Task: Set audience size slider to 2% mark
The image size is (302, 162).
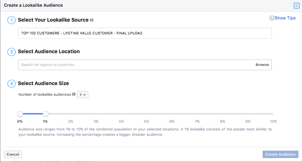Action: 71,114
